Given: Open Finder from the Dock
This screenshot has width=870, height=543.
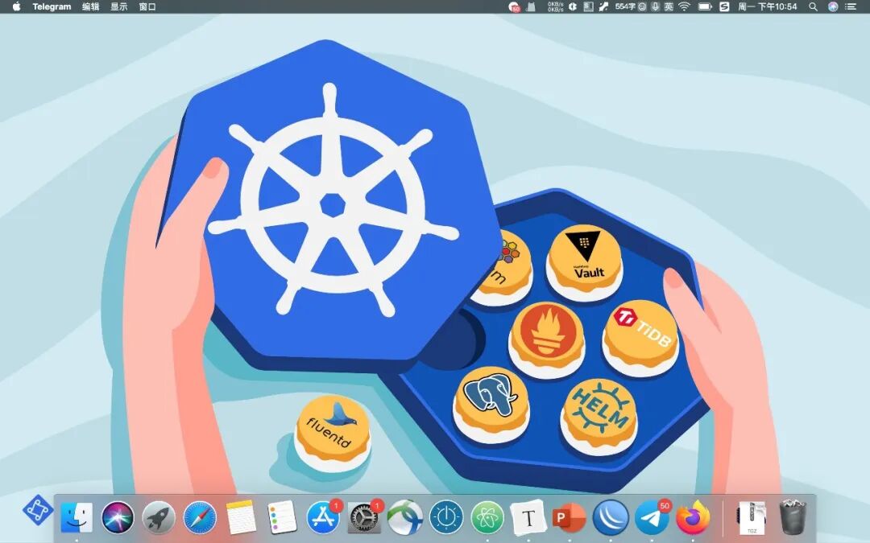Looking at the screenshot, I should click(x=77, y=517).
